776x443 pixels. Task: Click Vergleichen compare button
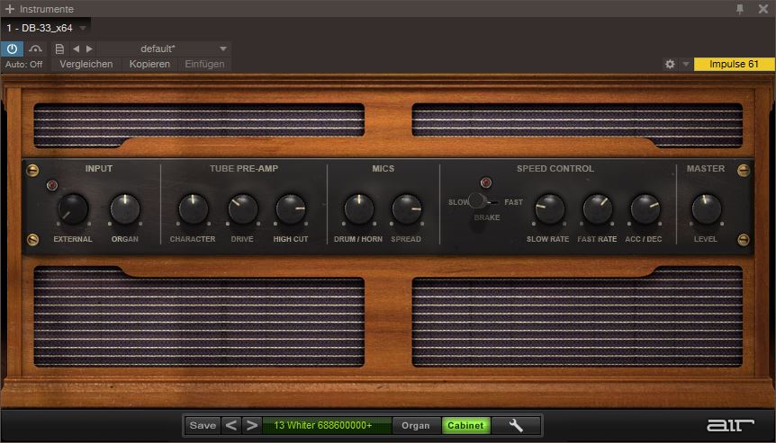[86, 64]
